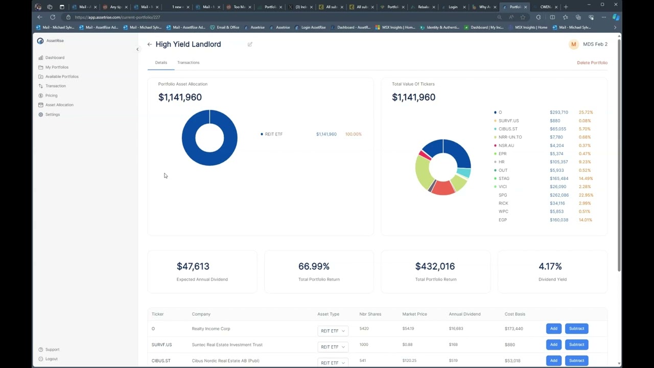Click the blue asset allocation donut chart
The height and width of the screenshot is (368, 654).
(x=209, y=137)
